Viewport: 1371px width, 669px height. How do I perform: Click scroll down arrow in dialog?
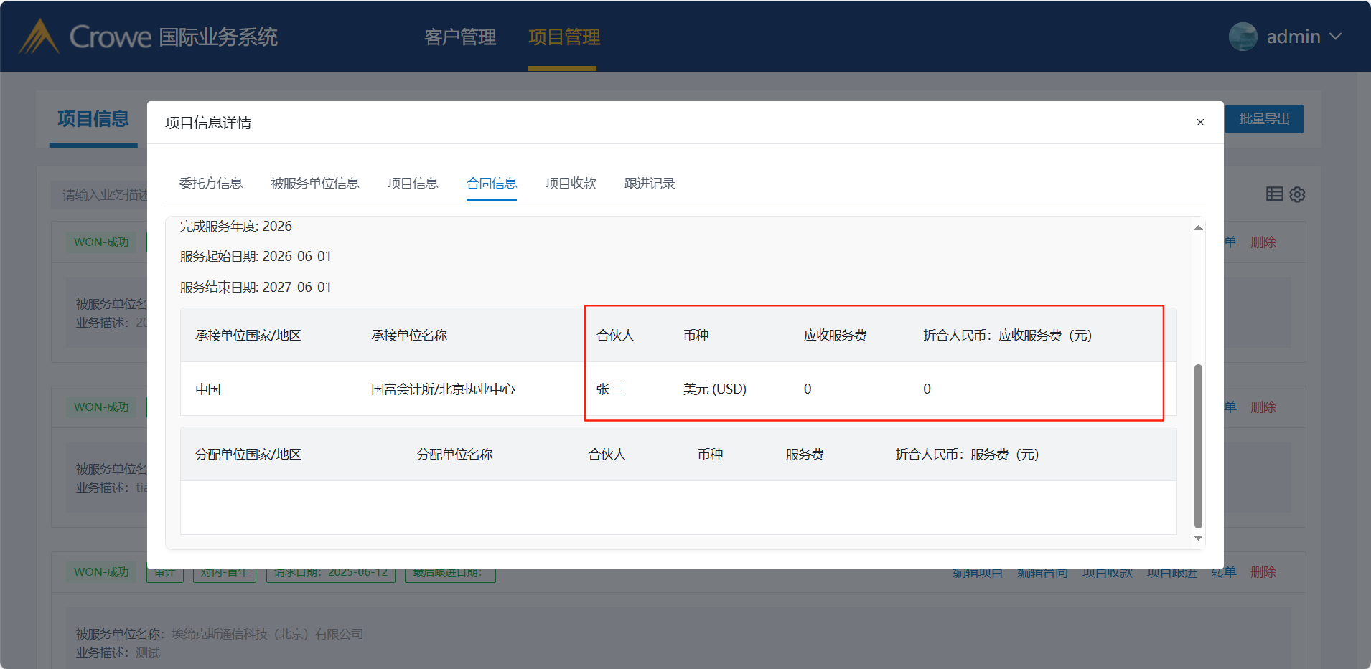1198,538
